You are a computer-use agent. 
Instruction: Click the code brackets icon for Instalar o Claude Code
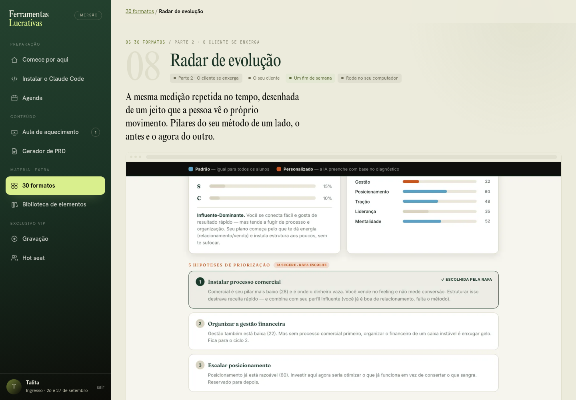pos(14,79)
